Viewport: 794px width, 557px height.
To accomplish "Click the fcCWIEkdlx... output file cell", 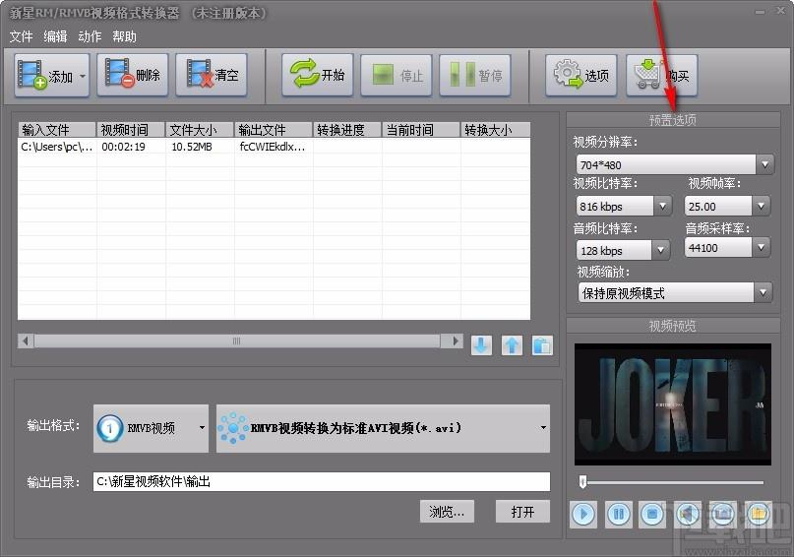I will pyautogui.click(x=273, y=147).
